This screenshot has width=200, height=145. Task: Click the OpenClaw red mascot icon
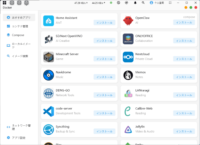pyautogui.click(x=128, y=21)
